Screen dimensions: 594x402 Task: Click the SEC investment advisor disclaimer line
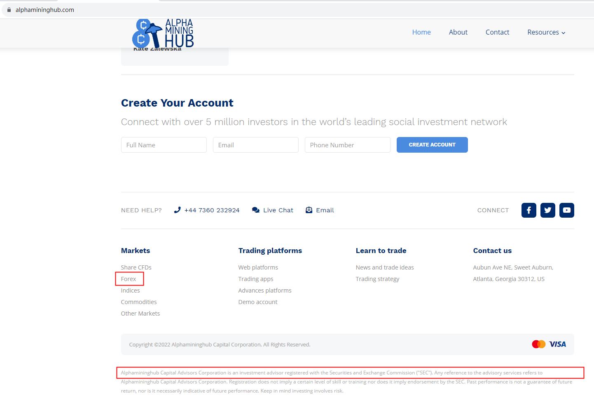[332, 373]
